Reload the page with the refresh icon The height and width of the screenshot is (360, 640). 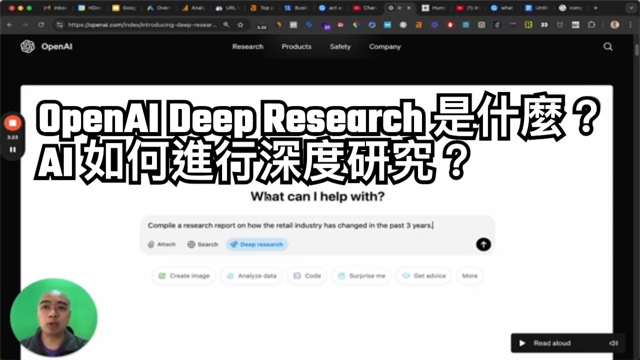[41, 24]
